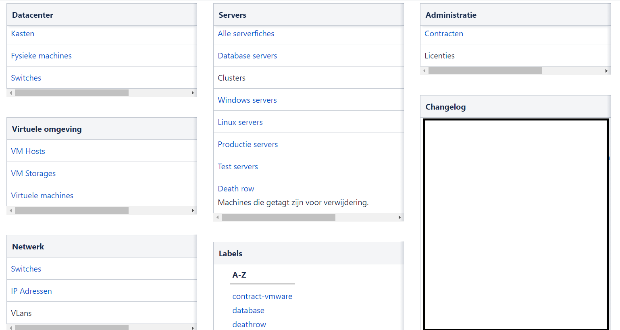Open the deathrow label
This screenshot has height=330, width=620.
tap(249, 324)
